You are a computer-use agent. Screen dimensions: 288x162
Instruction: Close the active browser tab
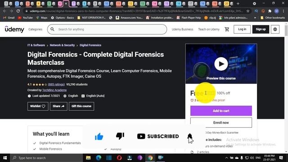(x=66, y=4)
